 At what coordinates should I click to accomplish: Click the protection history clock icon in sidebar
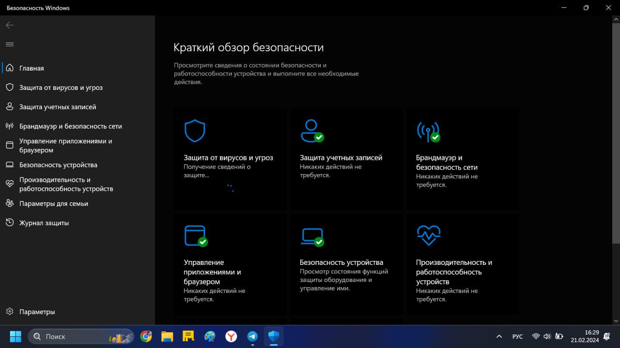click(10, 223)
